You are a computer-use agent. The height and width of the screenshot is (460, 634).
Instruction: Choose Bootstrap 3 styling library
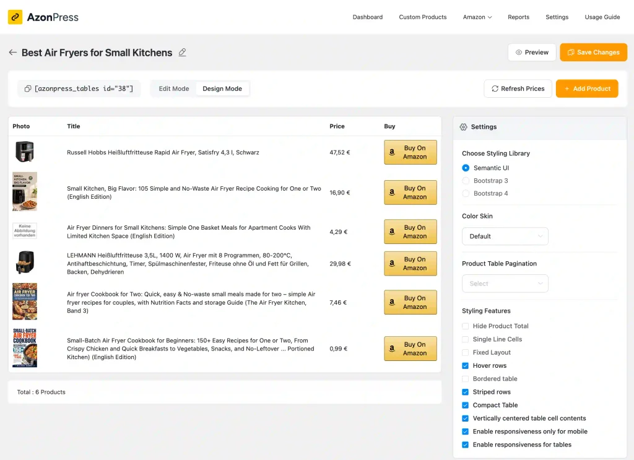(466, 181)
